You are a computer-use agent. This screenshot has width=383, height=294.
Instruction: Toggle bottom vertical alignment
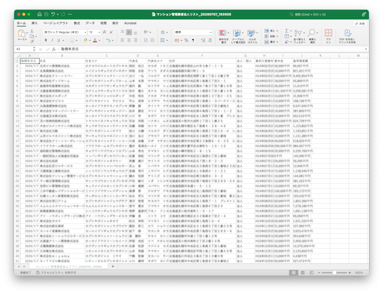pyautogui.click(x=135, y=32)
